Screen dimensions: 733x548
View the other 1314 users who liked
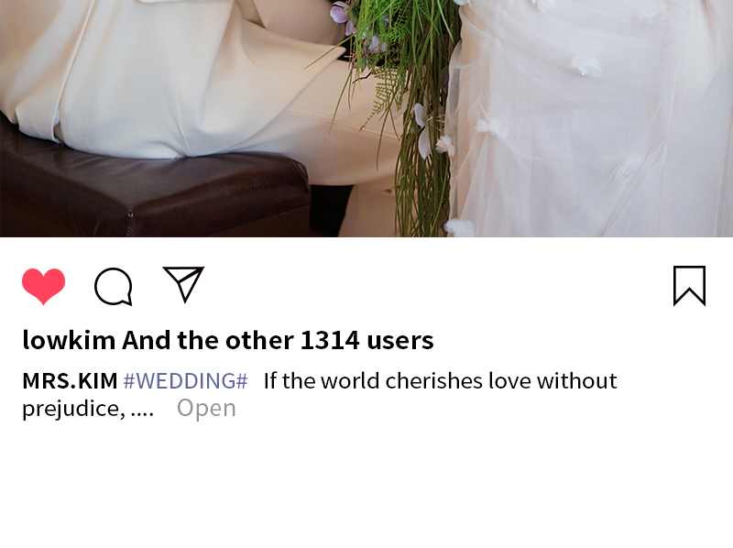click(x=278, y=340)
